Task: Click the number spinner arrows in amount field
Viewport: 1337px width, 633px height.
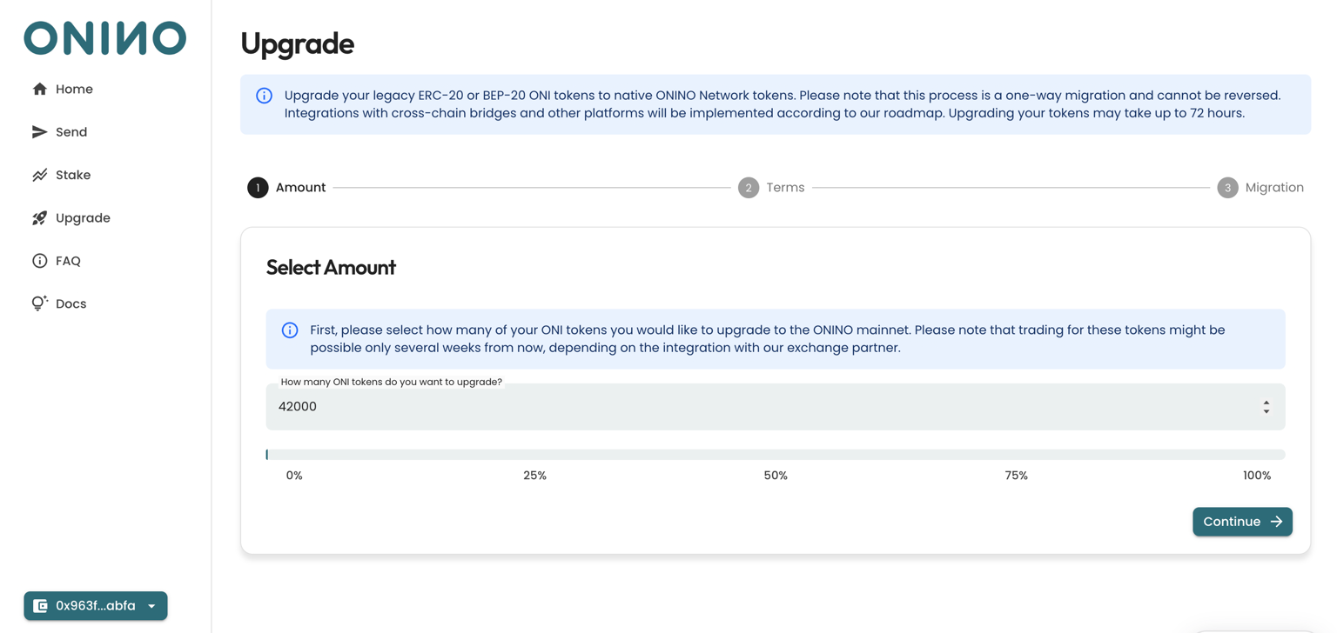Action: point(1266,407)
